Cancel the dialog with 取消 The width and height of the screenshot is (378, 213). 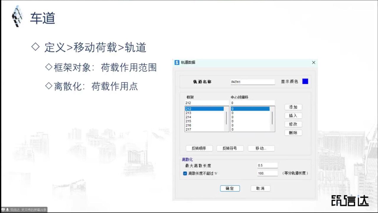click(x=261, y=188)
